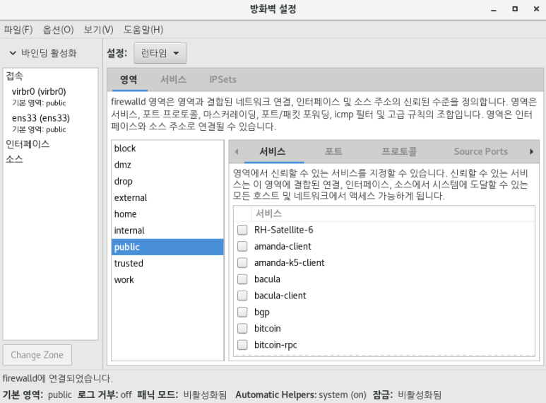Viewport: 546px width, 403px height.
Task: Select the external zone
Action: click(x=167, y=198)
